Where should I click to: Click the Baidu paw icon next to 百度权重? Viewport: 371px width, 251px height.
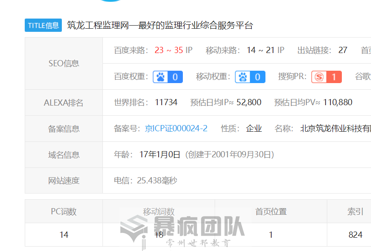point(160,77)
